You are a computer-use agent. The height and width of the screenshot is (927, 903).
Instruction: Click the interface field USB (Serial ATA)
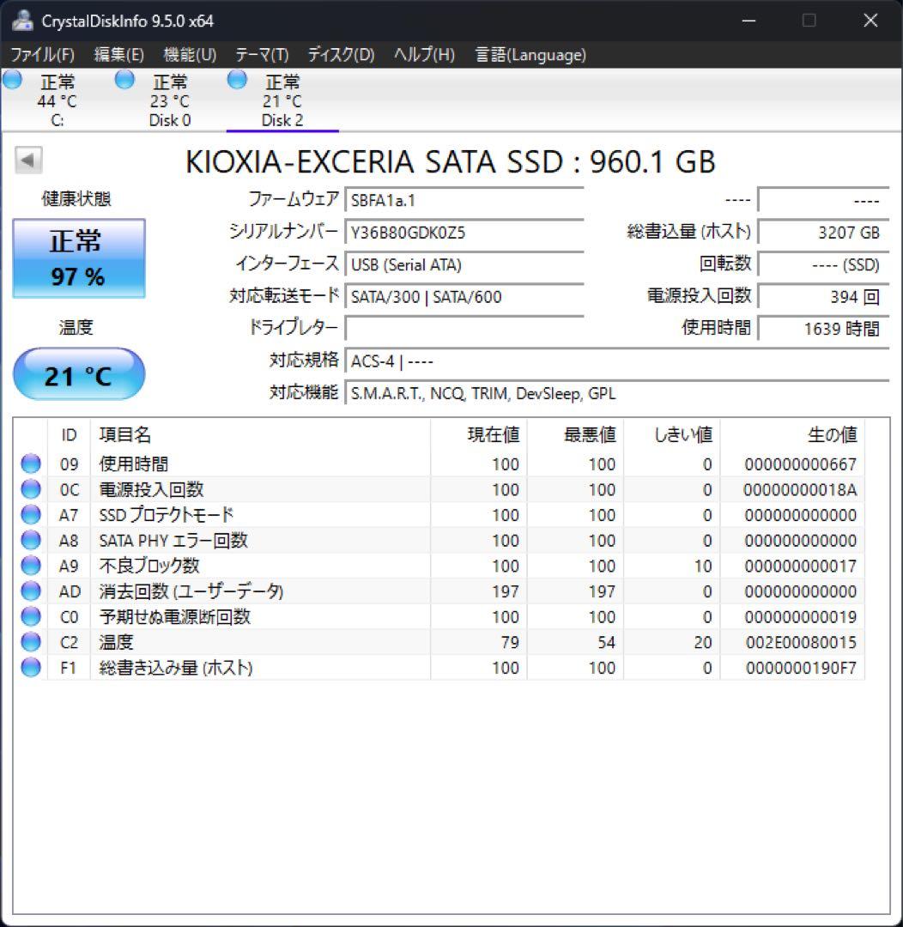tap(464, 264)
